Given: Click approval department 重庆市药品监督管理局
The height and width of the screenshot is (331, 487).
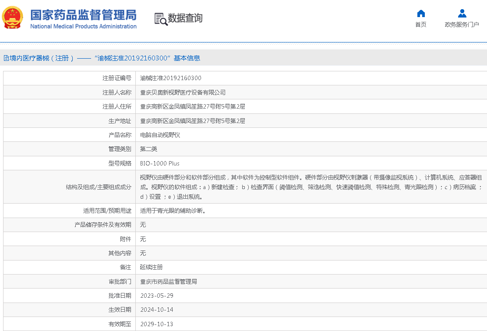Looking at the screenshot, I should coord(168,282).
